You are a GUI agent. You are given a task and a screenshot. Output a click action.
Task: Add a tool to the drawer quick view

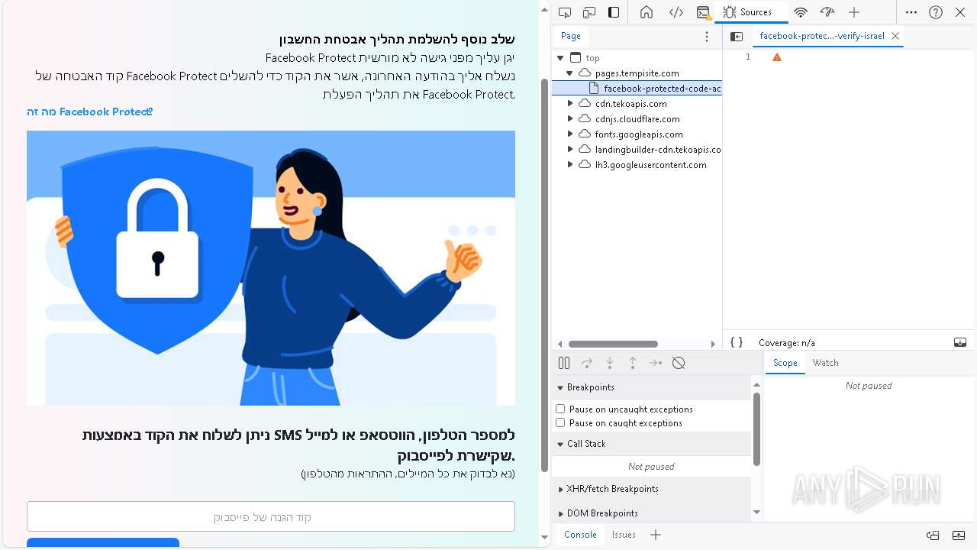pyautogui.click(x=656, y=535)
